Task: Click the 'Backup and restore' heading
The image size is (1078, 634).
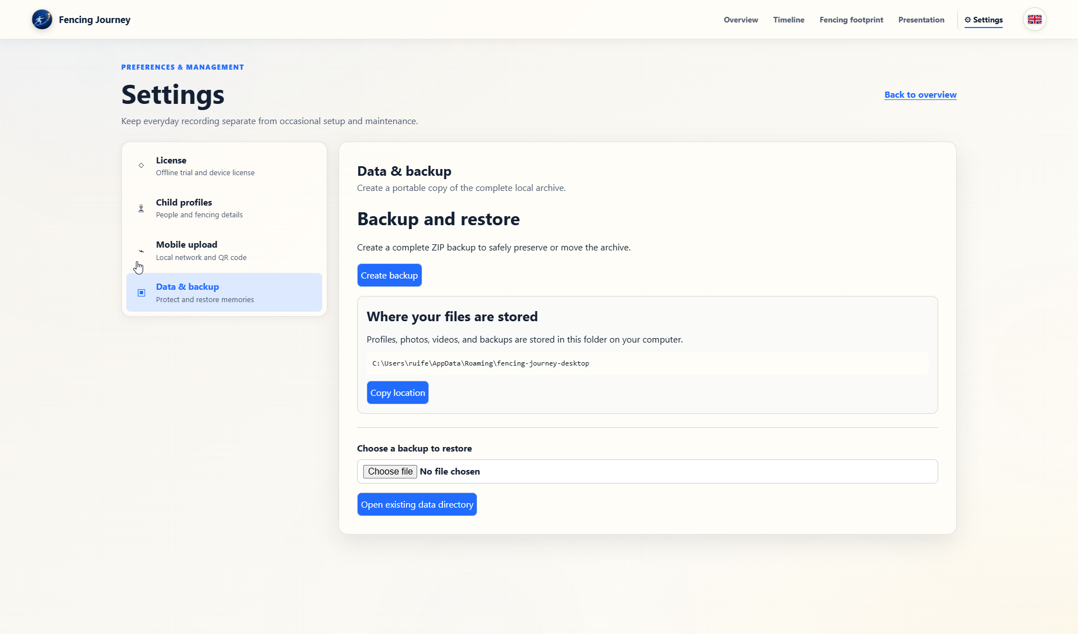Action: coord(438,219)
